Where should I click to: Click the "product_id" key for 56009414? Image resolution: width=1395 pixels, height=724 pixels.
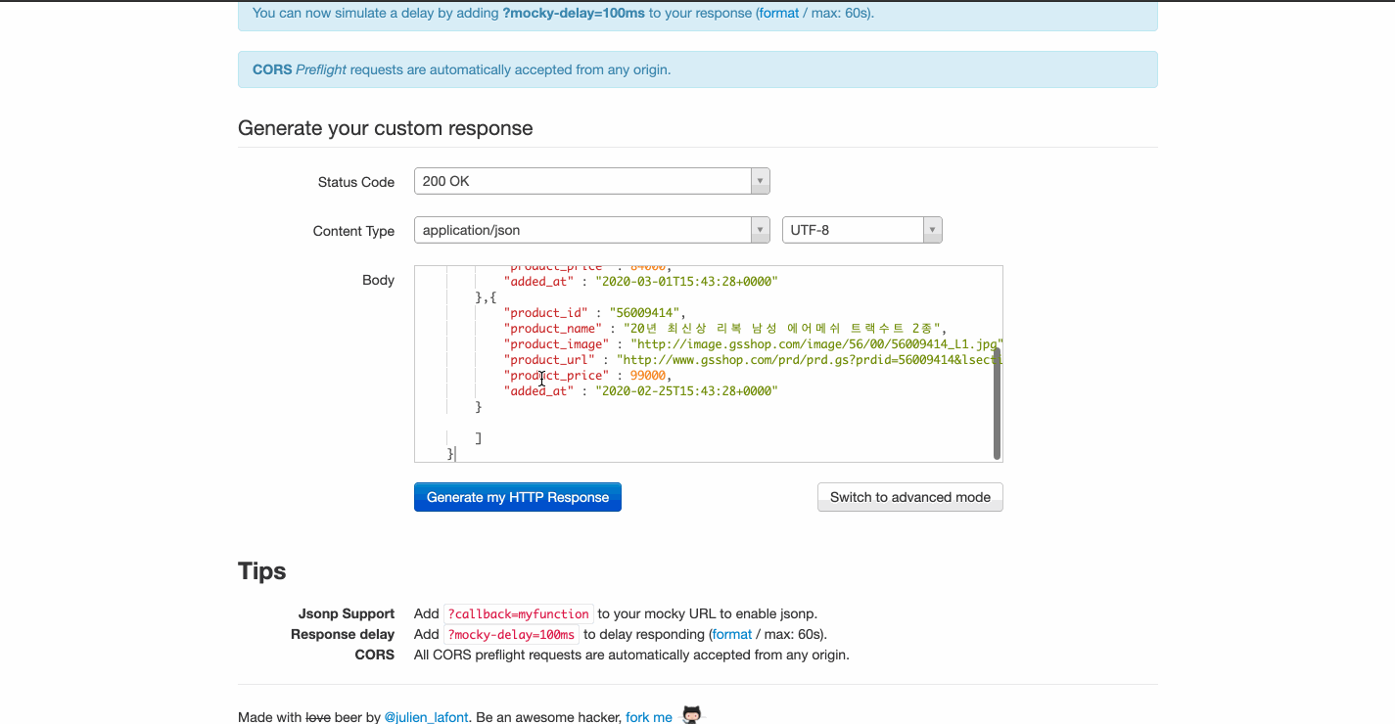click(546, 313)
